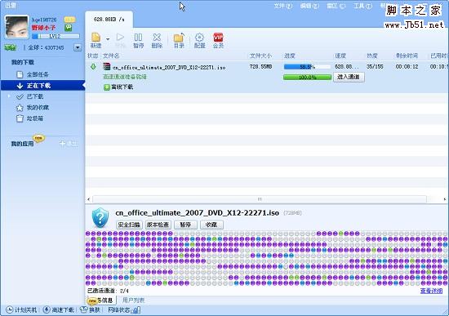Viewport: 449px width, 316px height.
Task: Click the 新建 new task icon
Action: click(x=96, y=40)
